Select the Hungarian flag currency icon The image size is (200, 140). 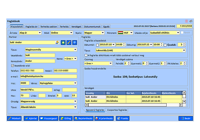(x=121, y=32)
